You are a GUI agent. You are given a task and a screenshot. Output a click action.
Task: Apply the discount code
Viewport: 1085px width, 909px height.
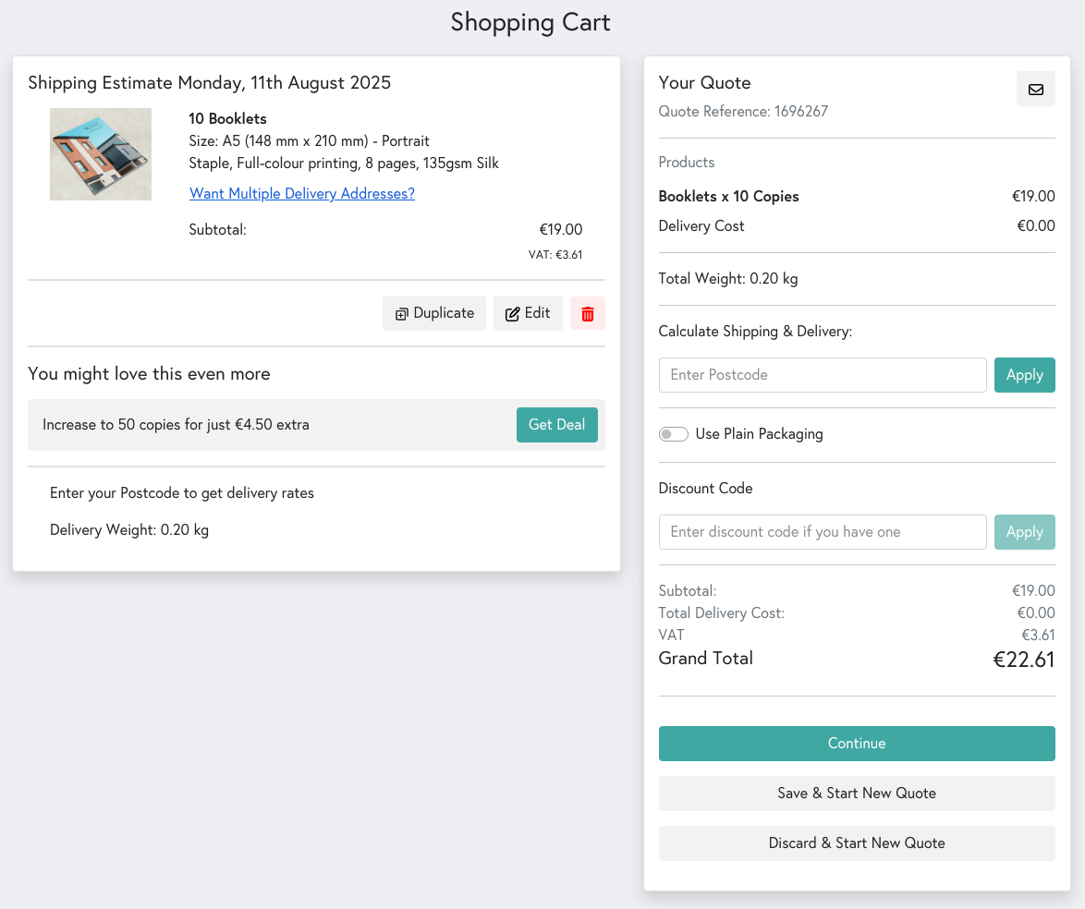click(1024, 532)
